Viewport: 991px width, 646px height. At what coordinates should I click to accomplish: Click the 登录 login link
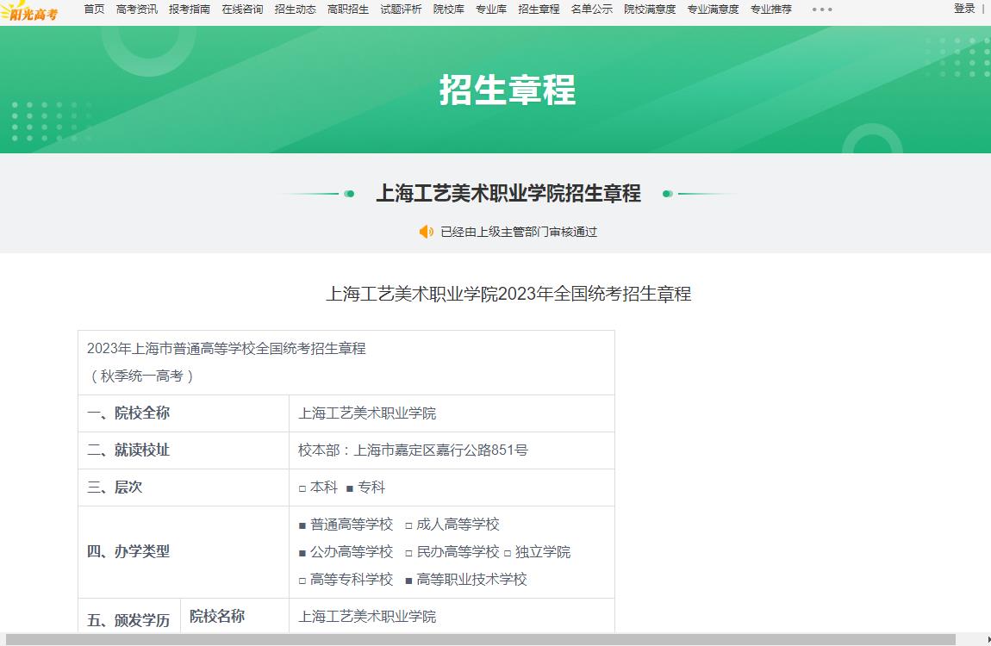[964, 9]
